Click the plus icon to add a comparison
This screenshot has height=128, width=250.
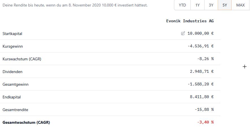[245, 67]
